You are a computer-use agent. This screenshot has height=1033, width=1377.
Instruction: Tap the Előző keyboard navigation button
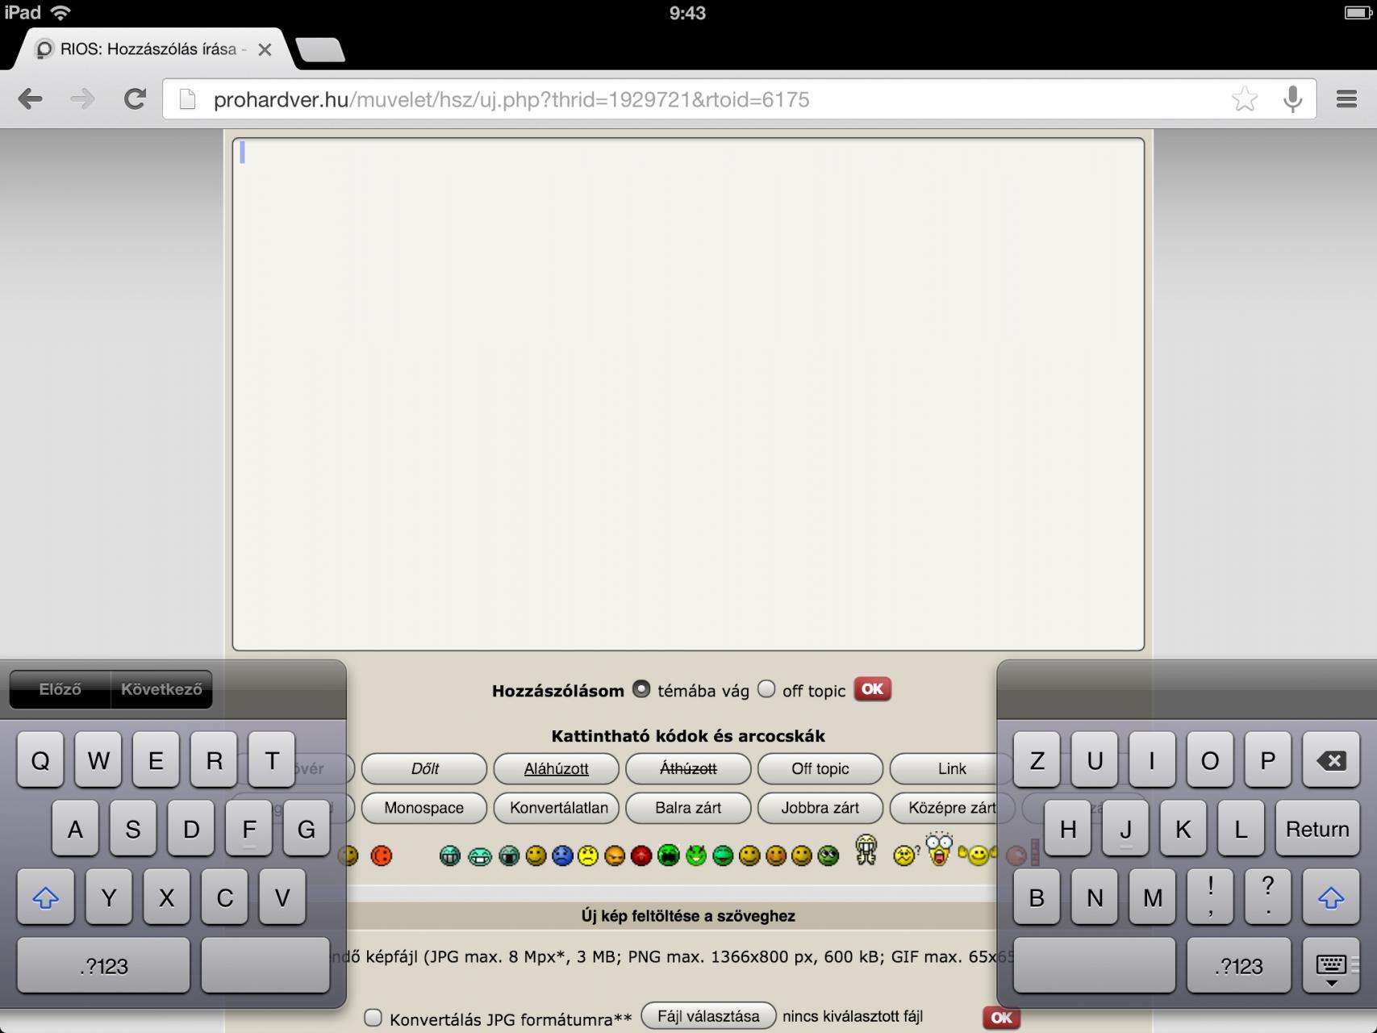[60, 689]
